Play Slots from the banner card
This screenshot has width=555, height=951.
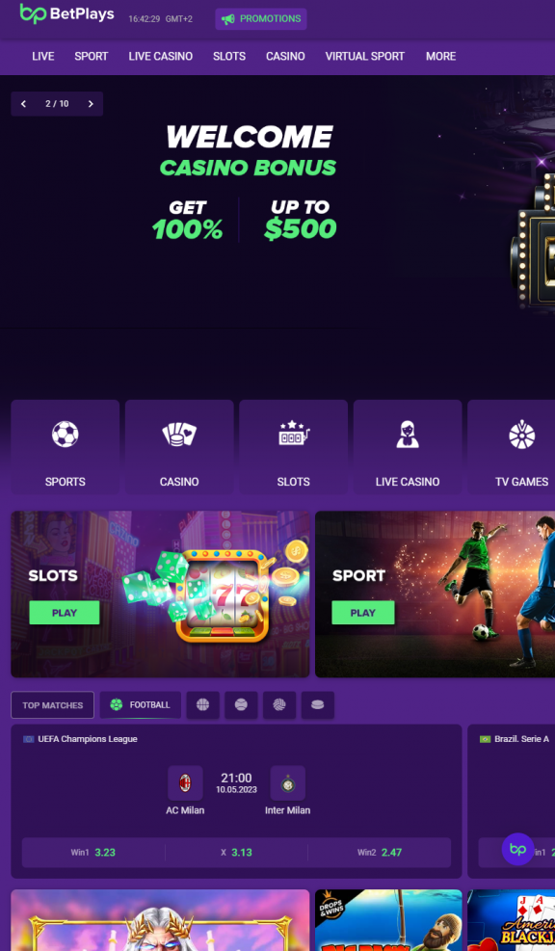coord(65,613)
